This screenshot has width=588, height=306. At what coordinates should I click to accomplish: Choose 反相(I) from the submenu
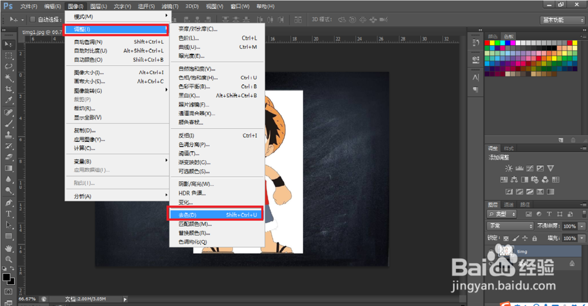point(217,135)
